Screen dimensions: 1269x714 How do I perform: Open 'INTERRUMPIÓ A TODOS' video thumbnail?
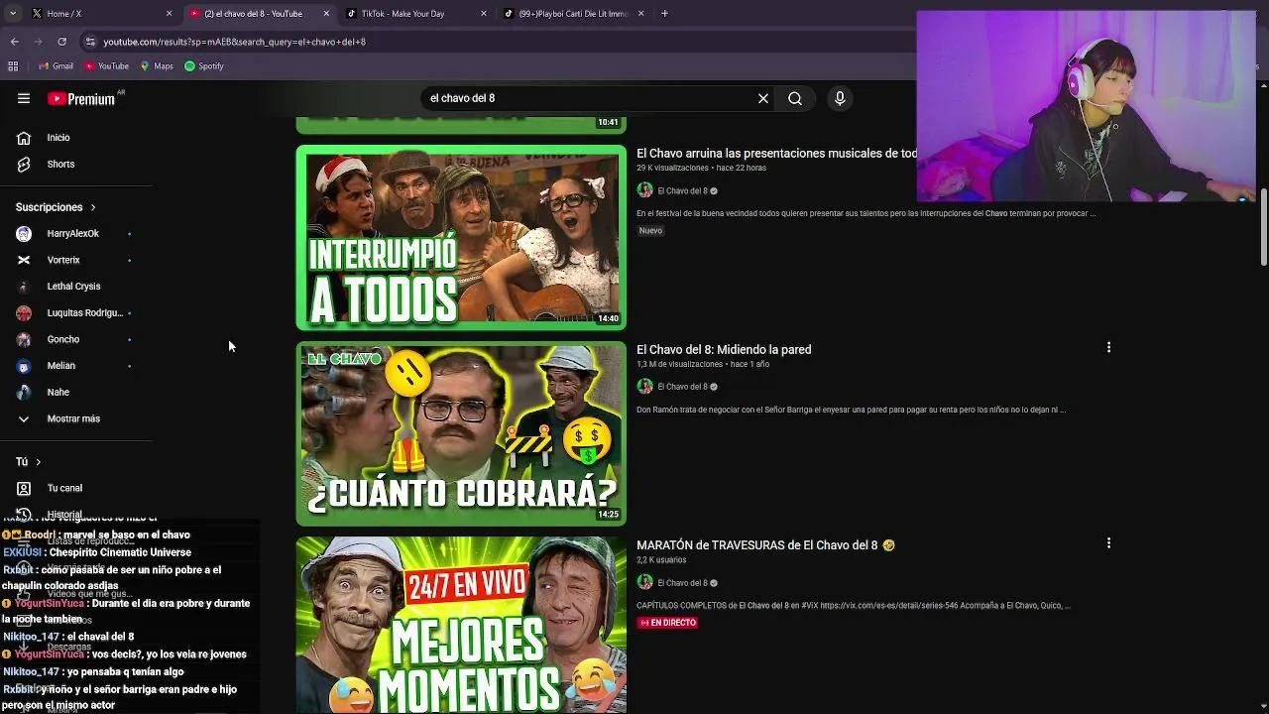(x=461, y=238)
